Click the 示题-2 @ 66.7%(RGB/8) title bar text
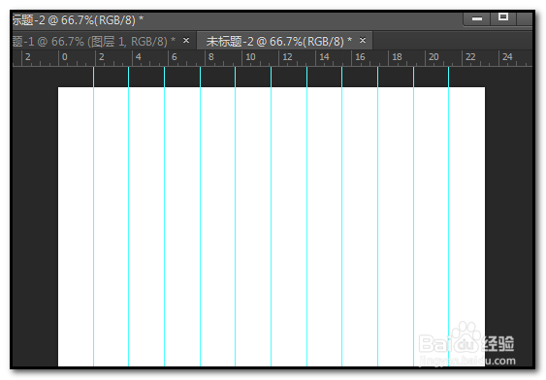This screenshot has width=546, height=380. pyautogui.click(x=78, y=20)
